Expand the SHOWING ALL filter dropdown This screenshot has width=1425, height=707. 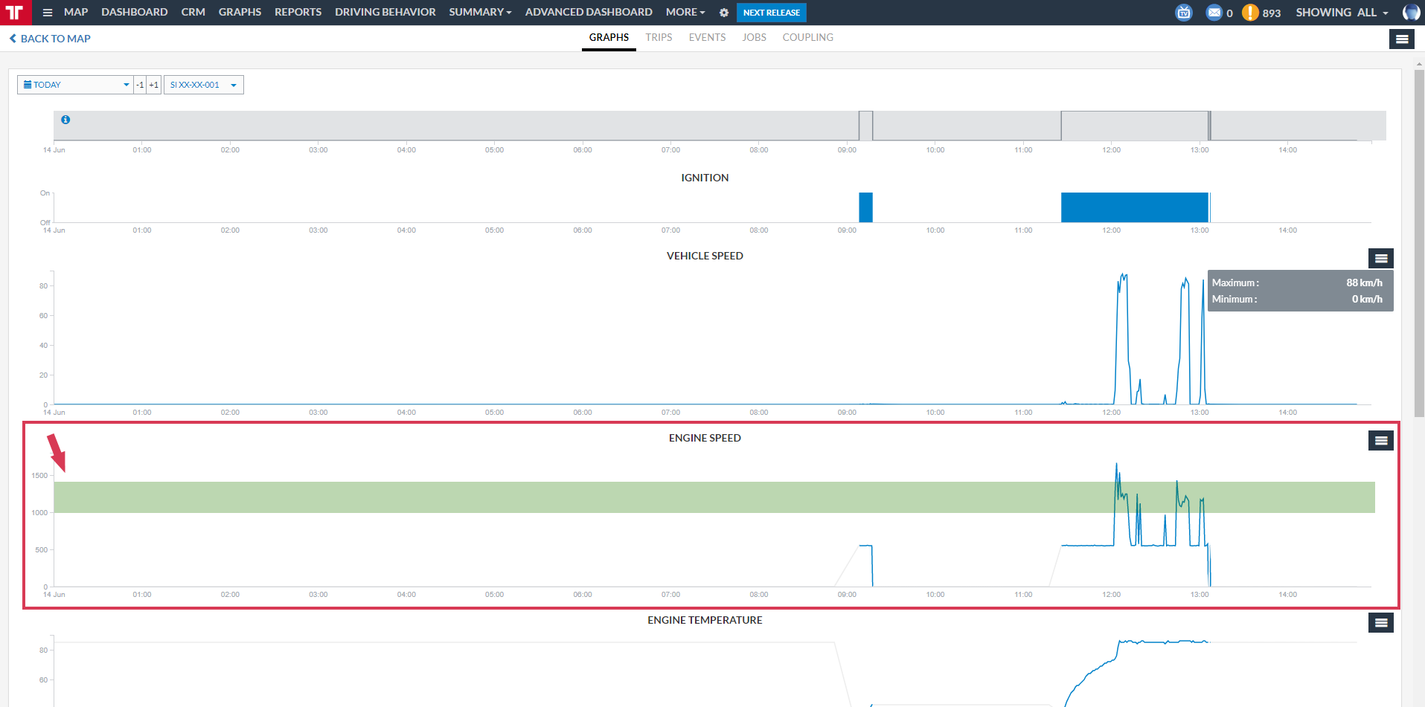pos(1342,13)
